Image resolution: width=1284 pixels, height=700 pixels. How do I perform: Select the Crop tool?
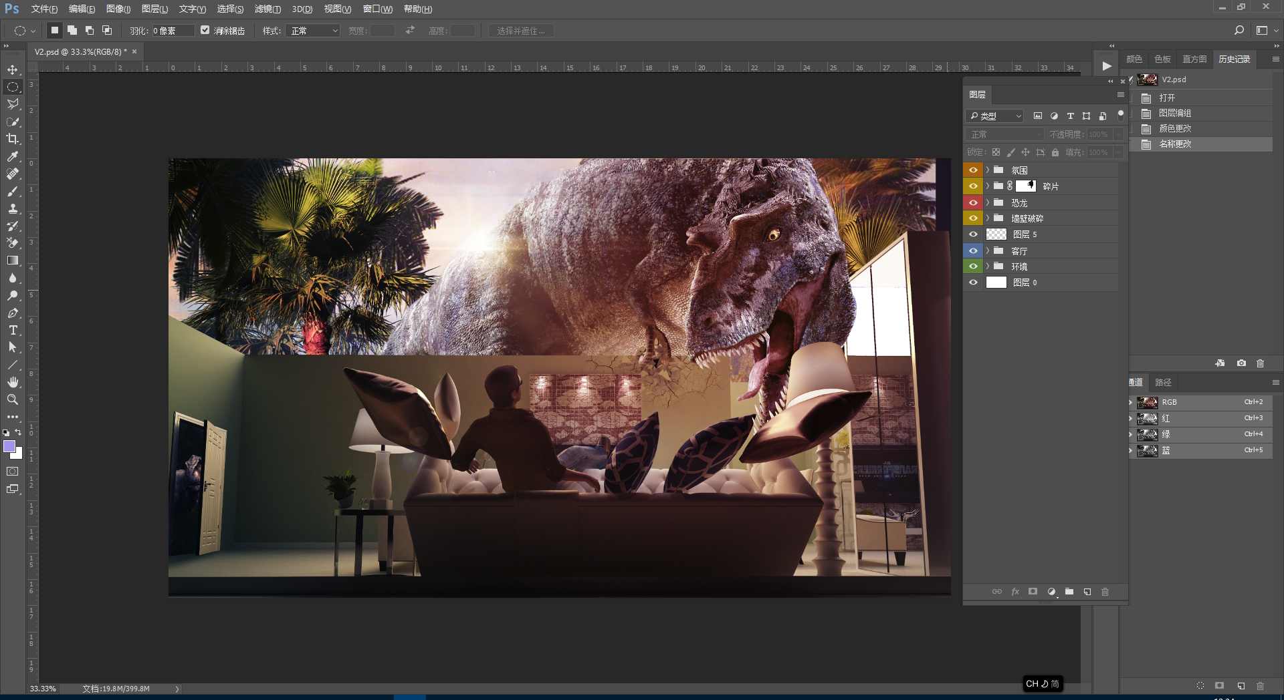(x=13, y=139)
